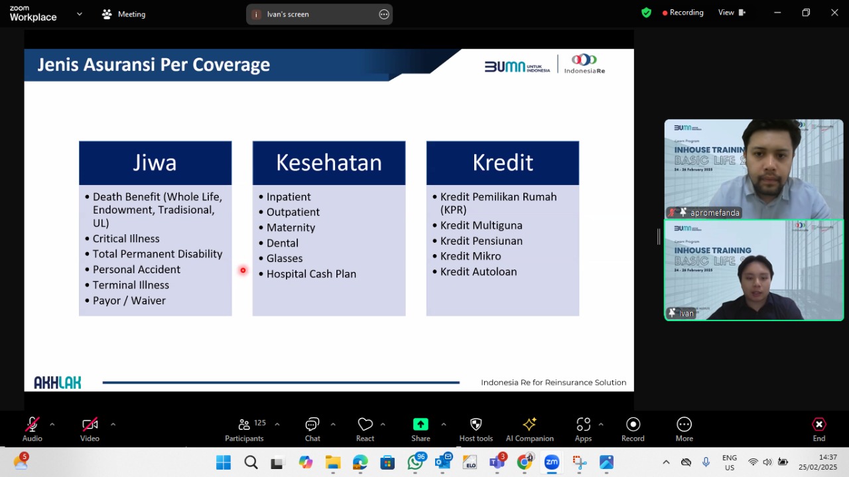Open Host tools shield icon
Viewport: 849px width, 477px height.
pos(476,429)
